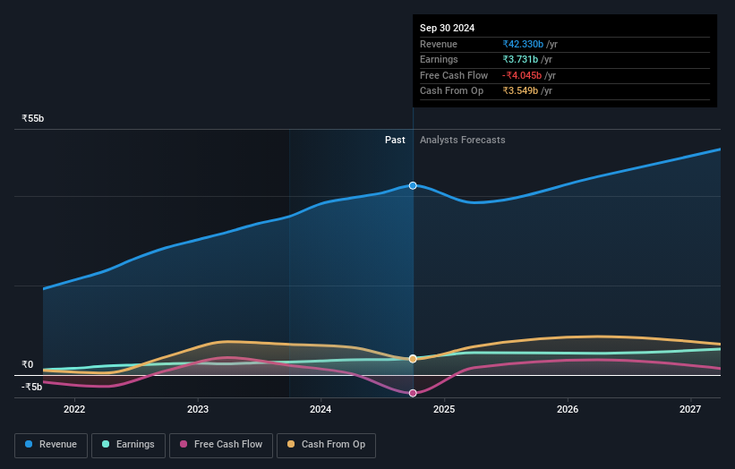Toggle the Revenue legend series

point(51,445)
